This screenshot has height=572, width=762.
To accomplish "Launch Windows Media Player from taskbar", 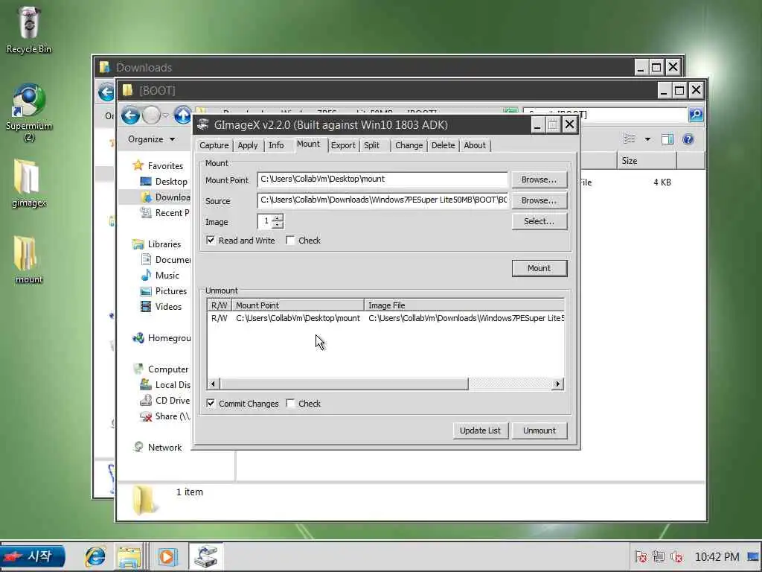I will pyautogui.click(x=167, y=556).
